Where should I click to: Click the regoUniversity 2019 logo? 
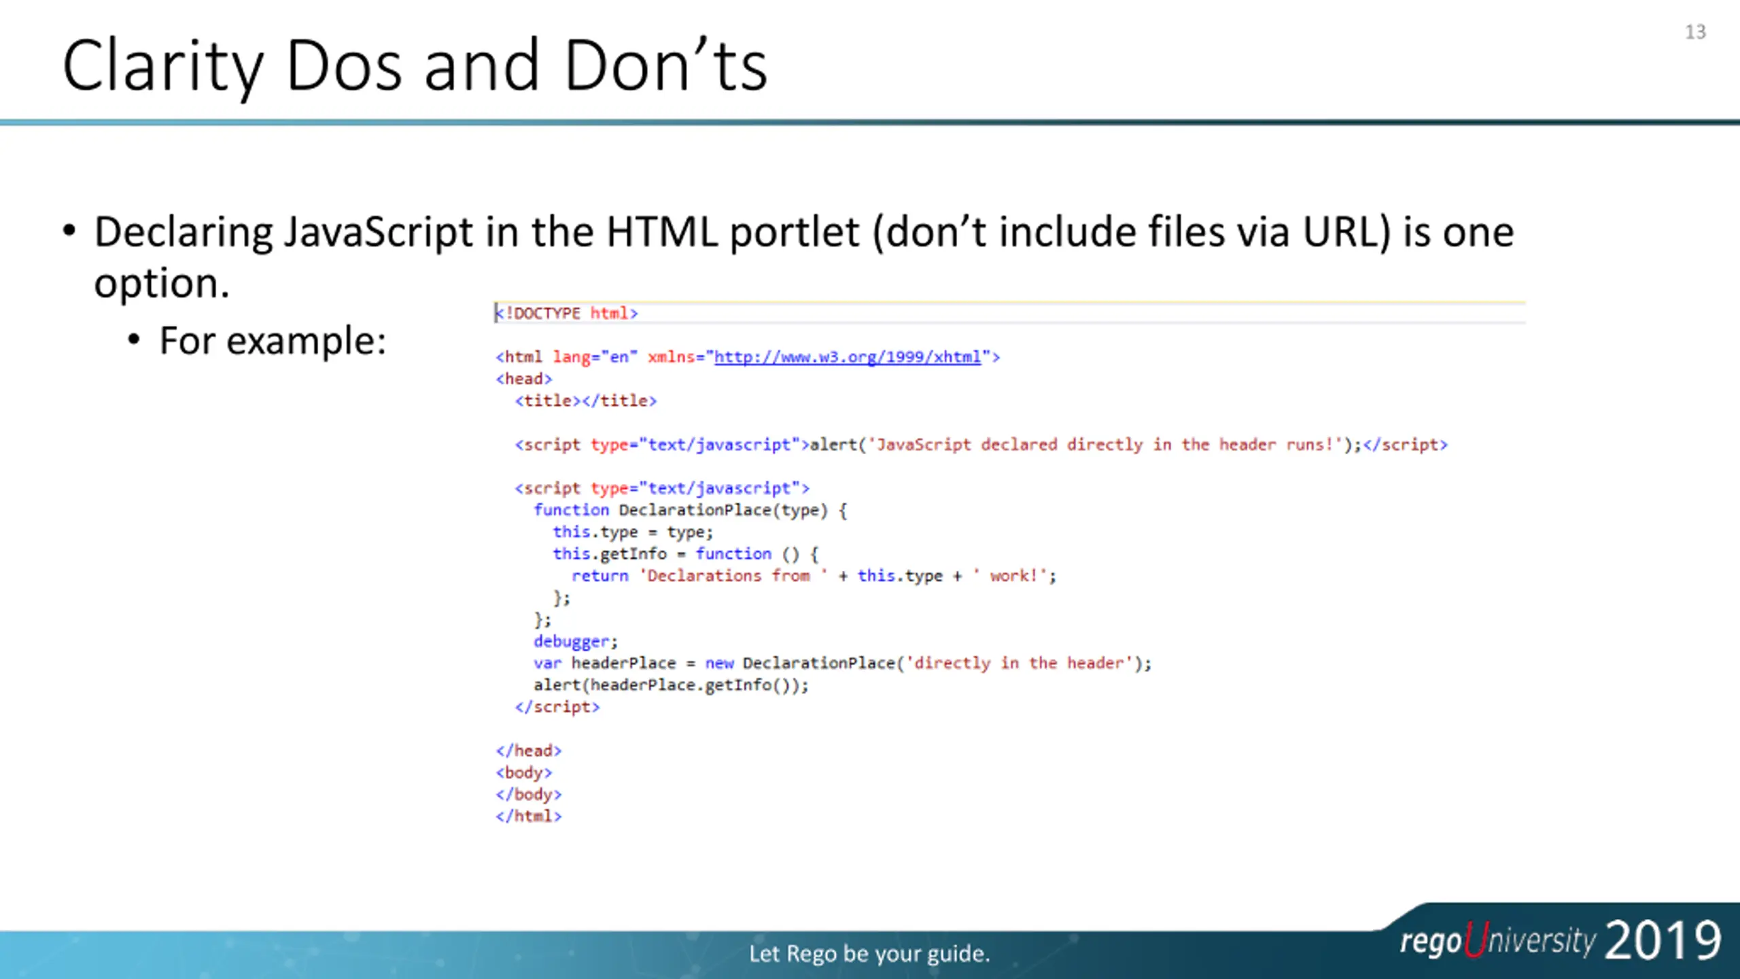point(1561,940)
